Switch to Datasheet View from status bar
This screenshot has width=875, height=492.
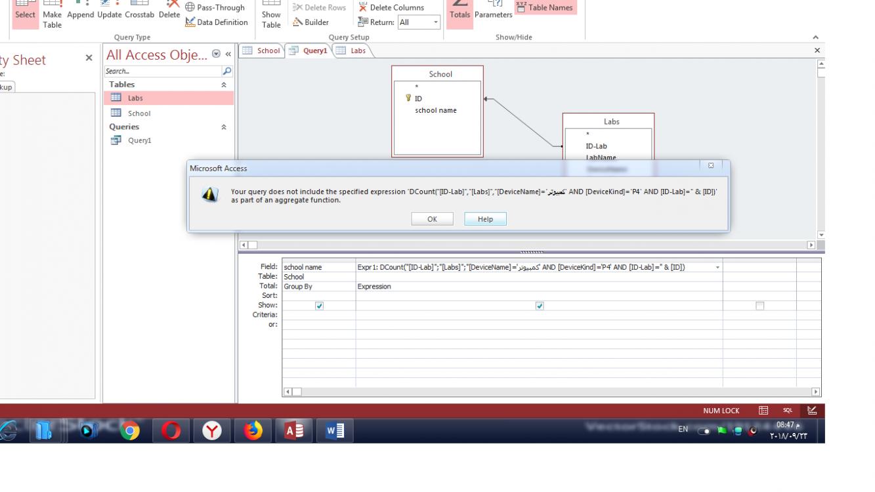tap(763, 411)
